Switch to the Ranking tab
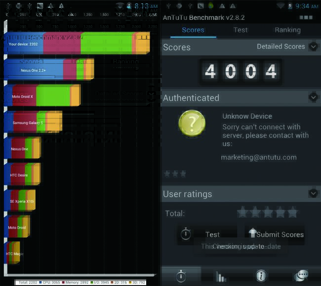This screenshot has height=286, width=321. (x=287, y=30)
